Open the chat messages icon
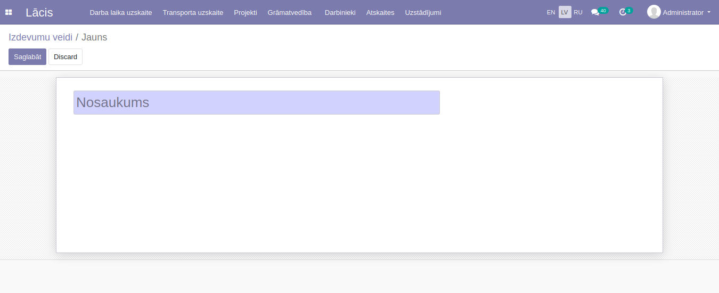This screenshot has width=719, height=293. pyautogui.click(x=595, y=12)
